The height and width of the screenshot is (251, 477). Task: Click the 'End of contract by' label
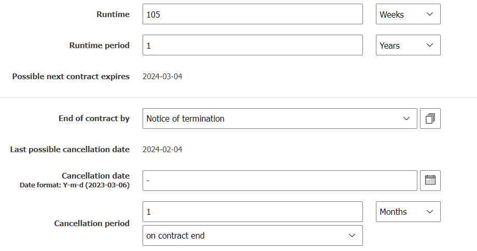click(x=94, y=119)
